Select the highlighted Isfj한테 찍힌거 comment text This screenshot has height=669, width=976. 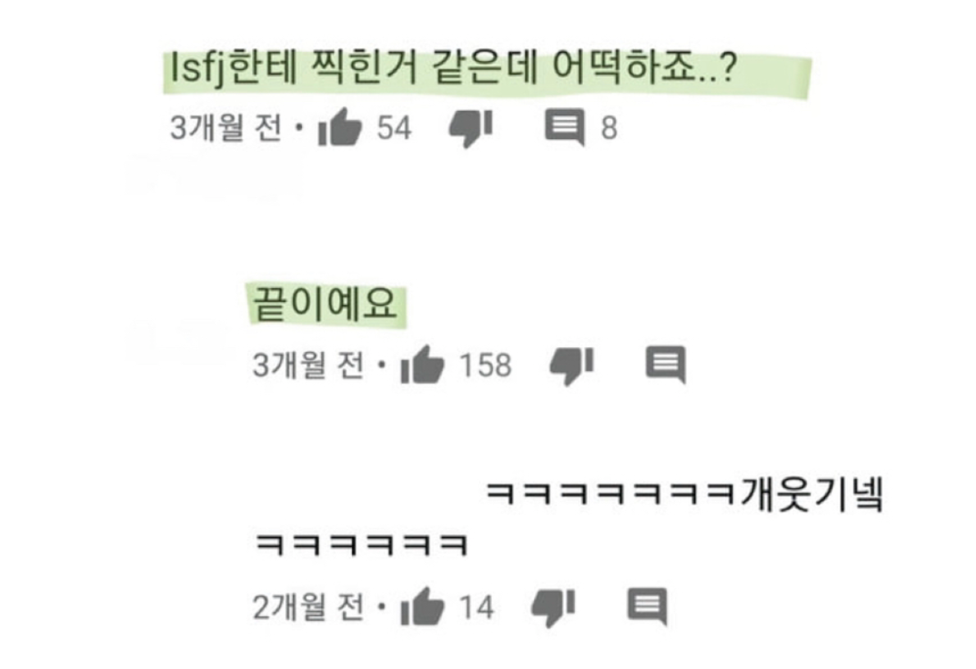(x=453, y=68)
